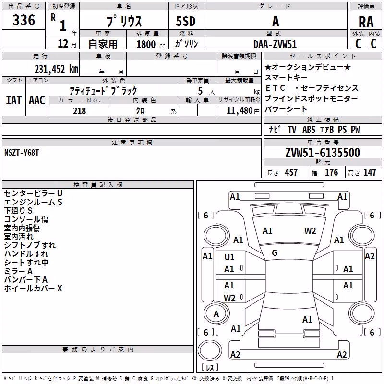This screenshot has width=384, height=384.
Task: Select the exterior grade C box
Action: (x=358, y=44)
